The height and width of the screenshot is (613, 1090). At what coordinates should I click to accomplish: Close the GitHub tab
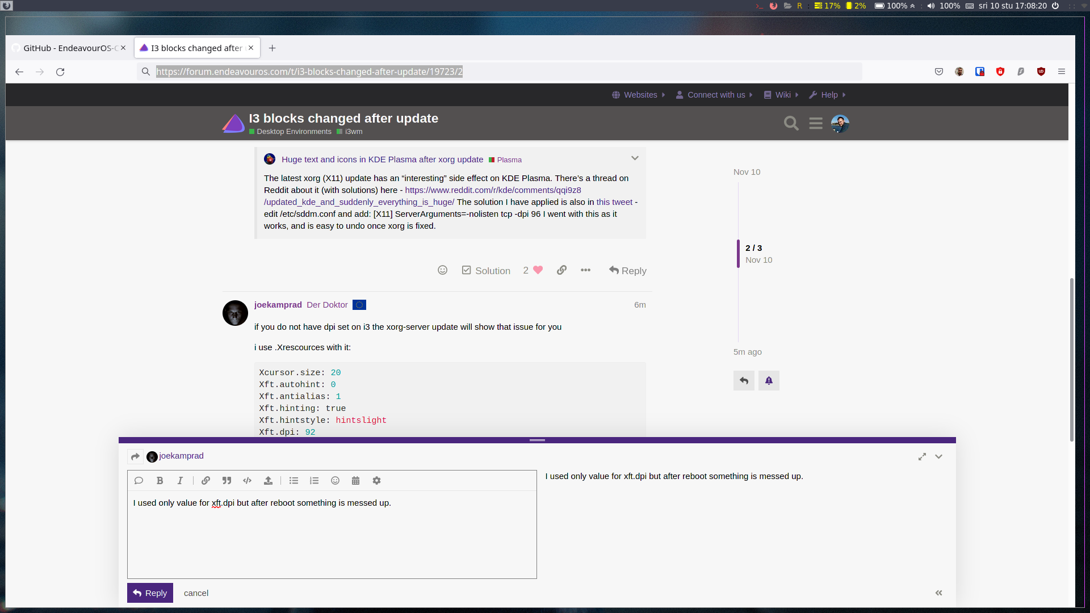tap(123, 48)
